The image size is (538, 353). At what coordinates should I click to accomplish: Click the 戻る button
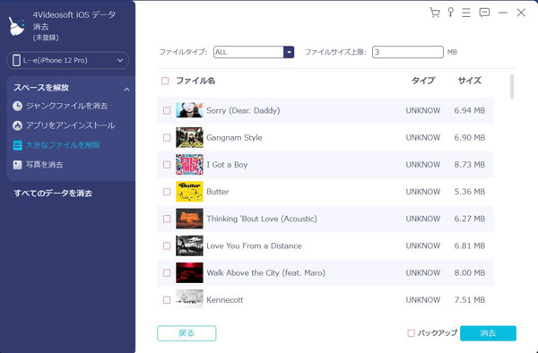tap(187, 333)
